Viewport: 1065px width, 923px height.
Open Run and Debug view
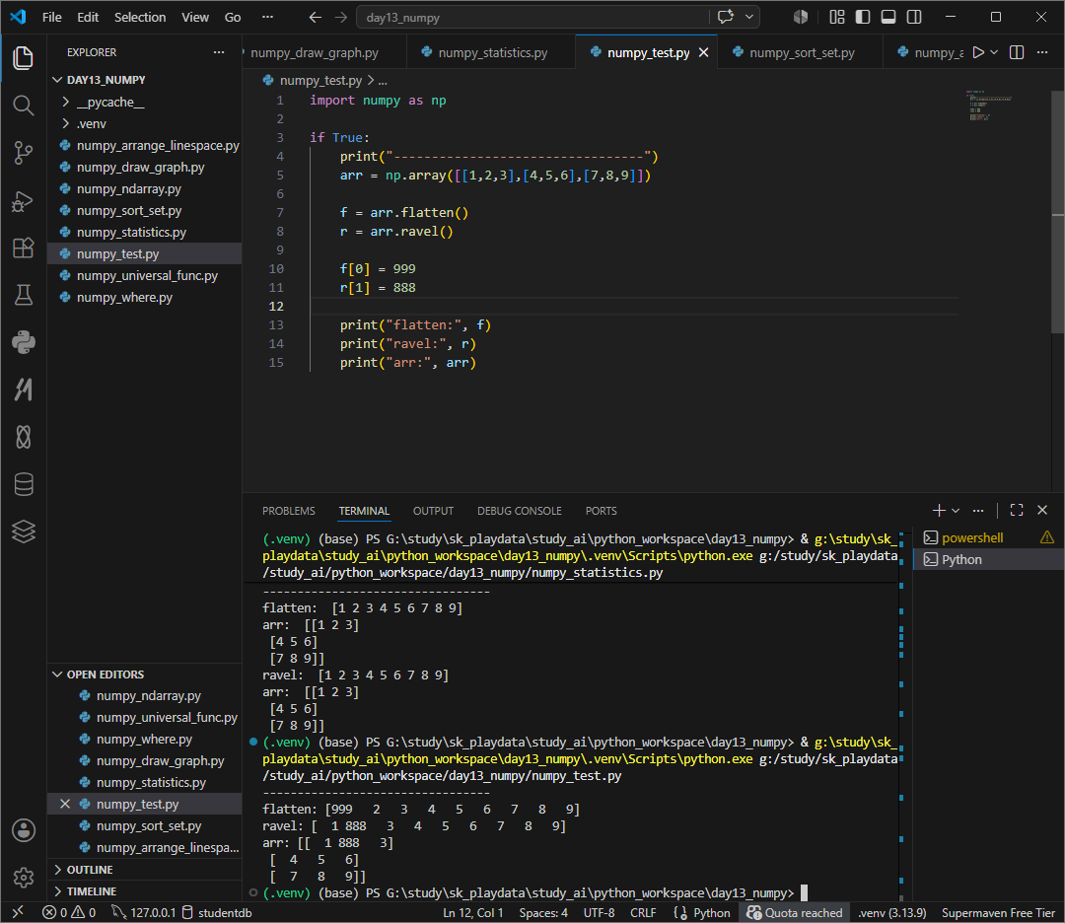click(23, 201)
